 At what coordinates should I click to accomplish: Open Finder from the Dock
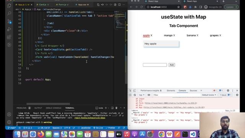[17, 134]
